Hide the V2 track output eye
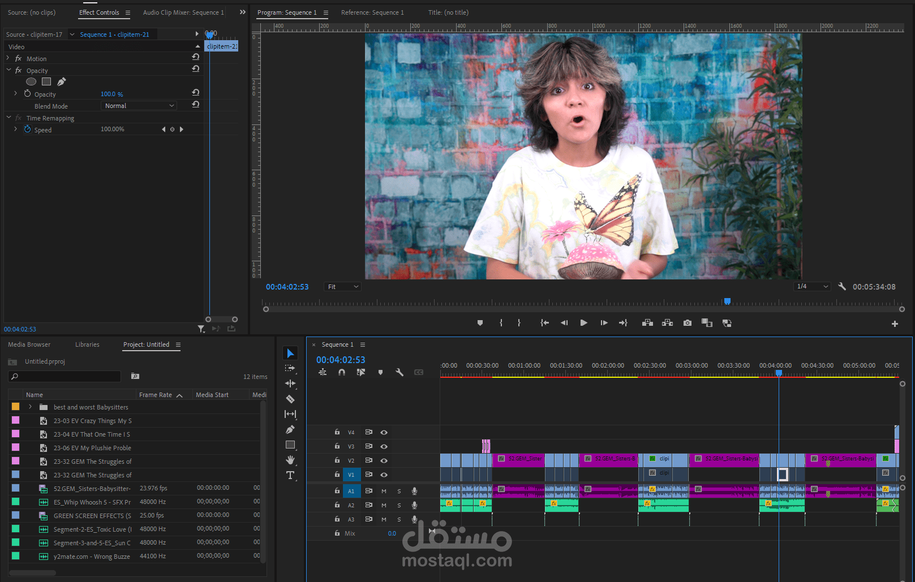 pos(384,460)
